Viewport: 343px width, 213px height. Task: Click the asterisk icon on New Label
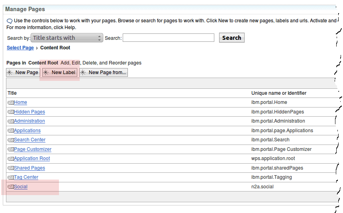click(x=46, y=72)
